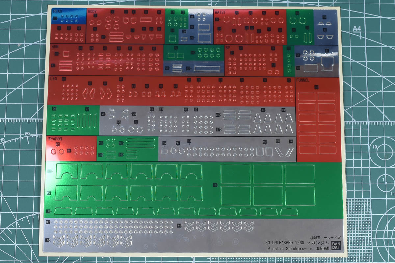Click the number 107 tag beside circle stickers

(x=48, y=223)
